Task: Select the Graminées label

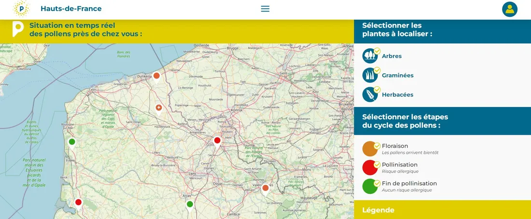Action: click(398, 75)
